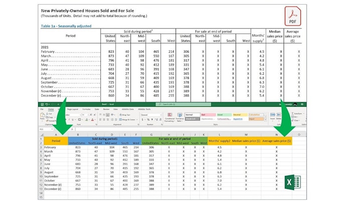Click the Cut command
341x204 pixels.
49,113
